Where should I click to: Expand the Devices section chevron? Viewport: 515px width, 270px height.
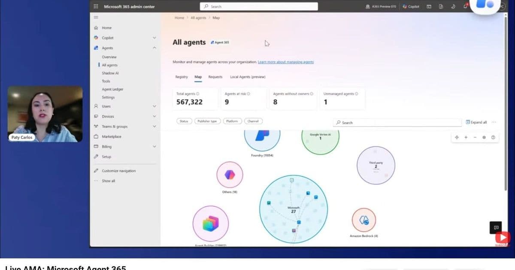click(x=154, y=117)
